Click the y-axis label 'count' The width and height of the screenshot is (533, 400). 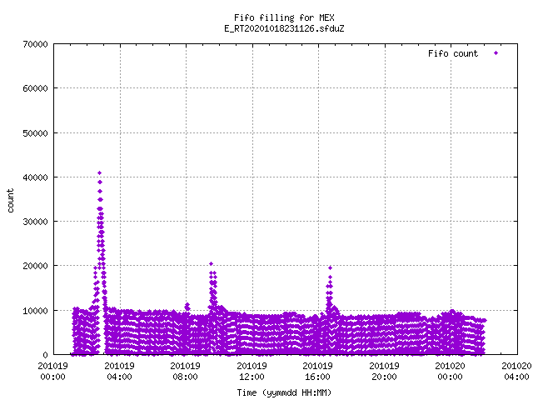click(x=11, y=201)
